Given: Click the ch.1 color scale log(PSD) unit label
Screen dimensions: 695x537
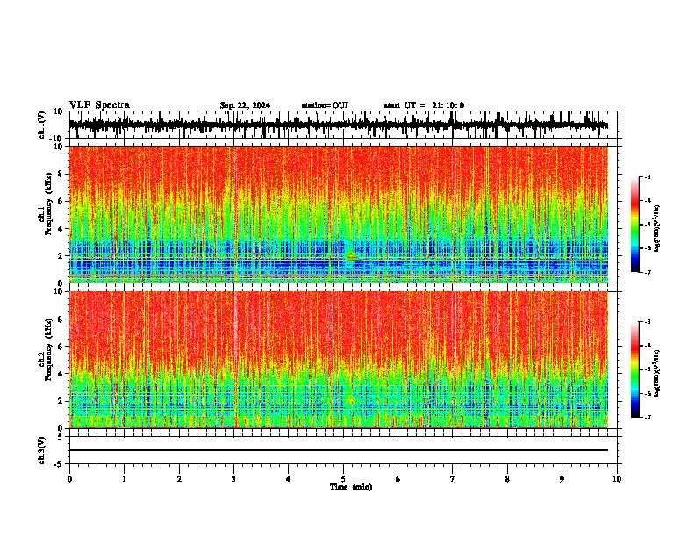Looking at the screenshot, I should click(x=657, y=229).
